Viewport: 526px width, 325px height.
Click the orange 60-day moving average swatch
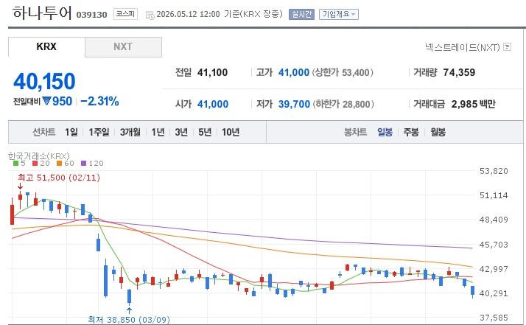(60, 163)
